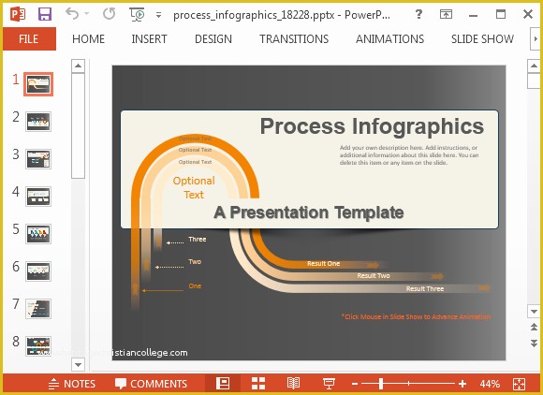The width and height of the screenshot is (543, 395).
Task: Switch to the HOME tab
Action: [x=88, y=38]
